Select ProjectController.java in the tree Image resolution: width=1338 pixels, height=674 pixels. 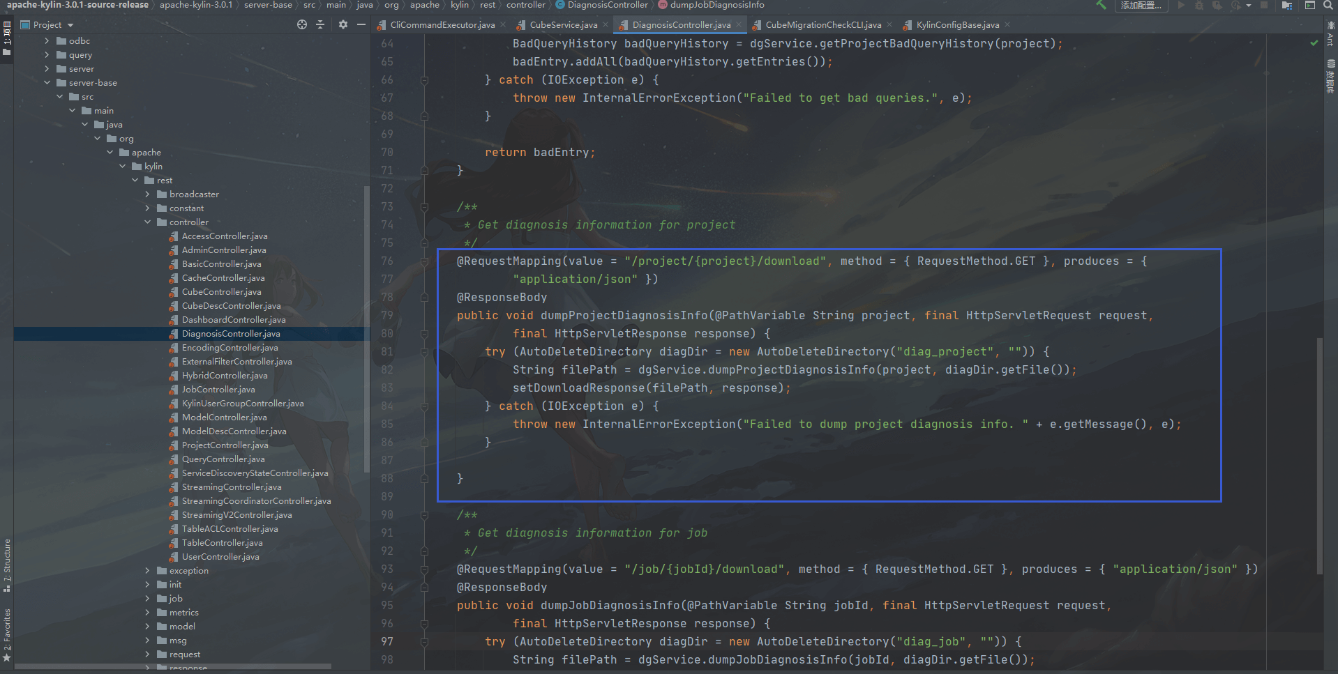click(x=225, y=445)
